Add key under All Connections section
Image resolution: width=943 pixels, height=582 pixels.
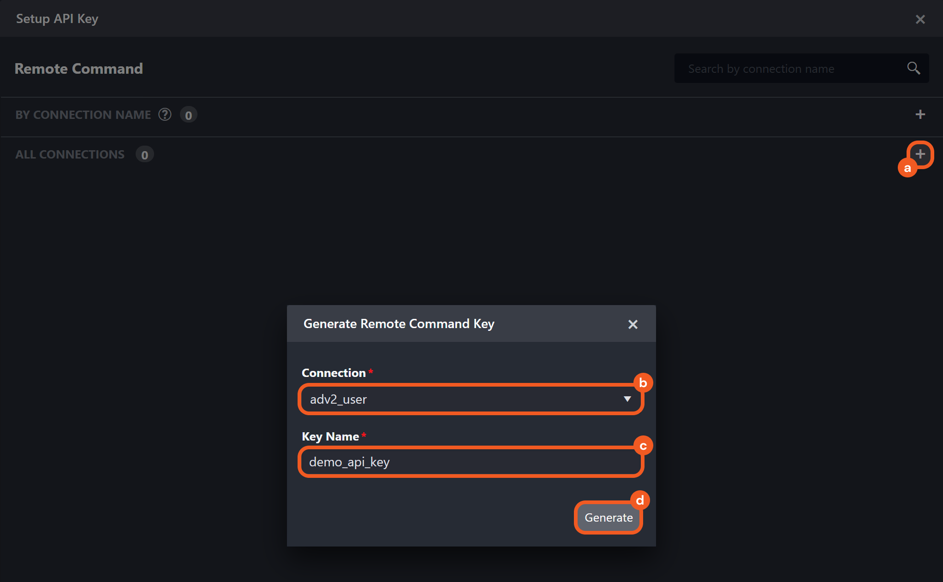920,154
